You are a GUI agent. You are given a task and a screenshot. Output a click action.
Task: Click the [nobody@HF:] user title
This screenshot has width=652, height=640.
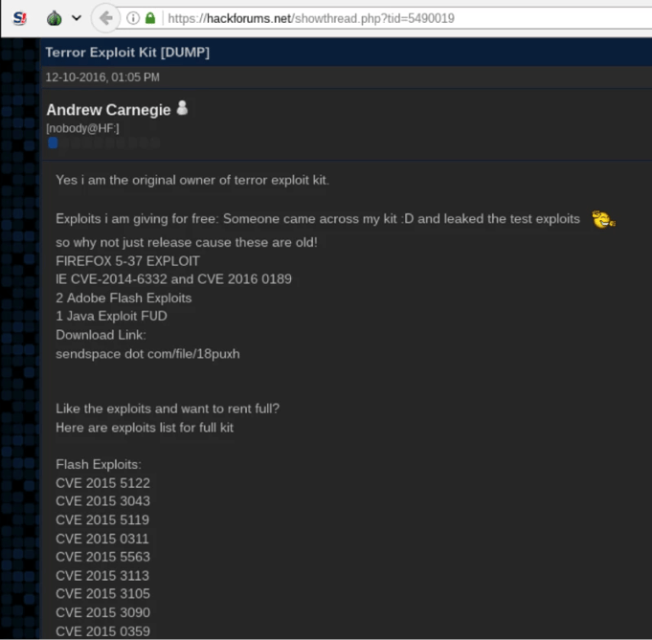pos(82,128)
